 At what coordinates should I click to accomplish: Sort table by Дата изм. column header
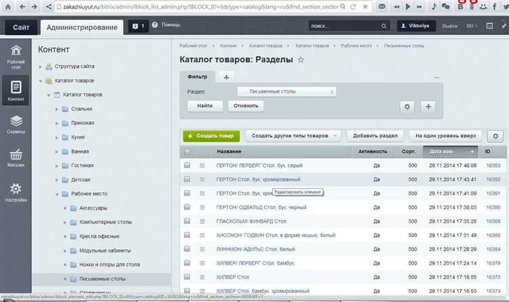point(450,151)
